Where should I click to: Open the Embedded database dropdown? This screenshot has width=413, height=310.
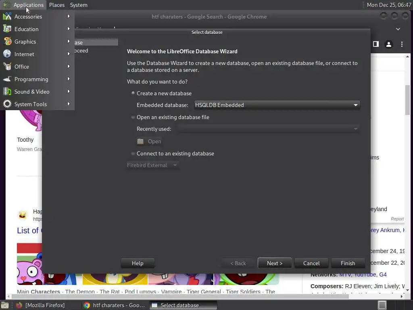pos(277,105)
